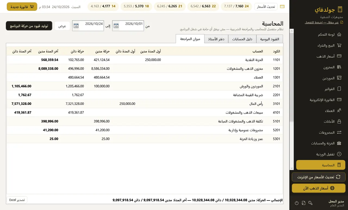Switch to دليل الحسابات tab
348x210 pixels.
click(242, 39)
